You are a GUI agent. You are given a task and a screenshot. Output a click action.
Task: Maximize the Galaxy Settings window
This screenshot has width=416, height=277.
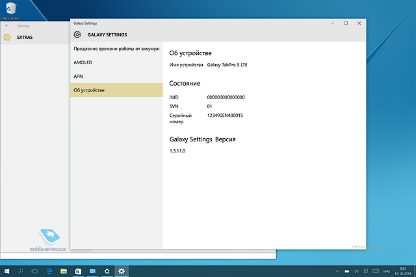point(346,23)
